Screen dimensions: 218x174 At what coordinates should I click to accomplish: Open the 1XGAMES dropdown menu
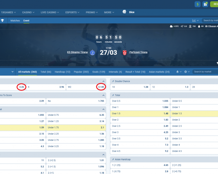pyautogui.click(x=8, y=12)
